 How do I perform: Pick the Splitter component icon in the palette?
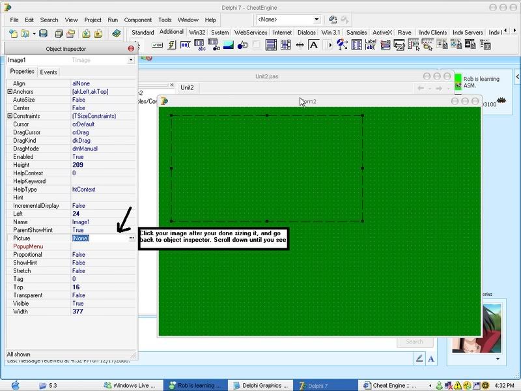pos(300,45)
